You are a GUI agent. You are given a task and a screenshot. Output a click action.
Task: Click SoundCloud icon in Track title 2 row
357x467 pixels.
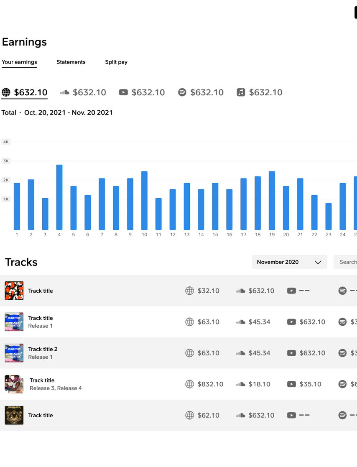point(240,353)
